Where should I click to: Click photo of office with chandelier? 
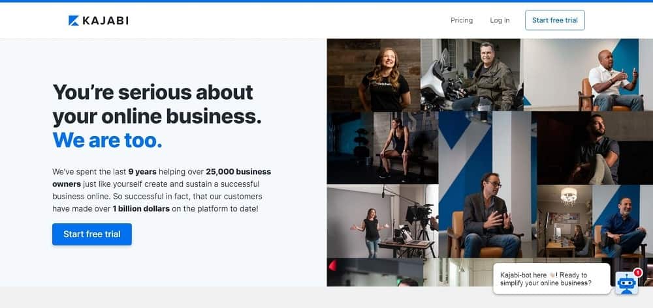pos(564,221)
